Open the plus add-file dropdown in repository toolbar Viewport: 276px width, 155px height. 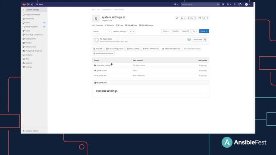click(x=132, y=31)
